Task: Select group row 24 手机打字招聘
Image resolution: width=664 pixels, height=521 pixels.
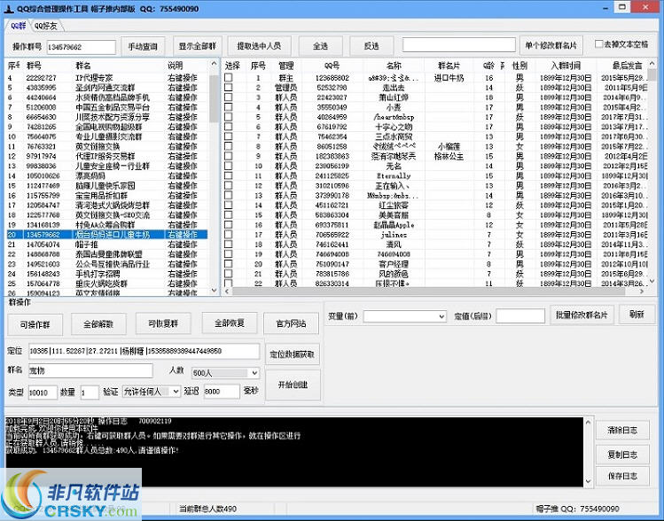Action: pyautogui.click(x=107, y=274)
